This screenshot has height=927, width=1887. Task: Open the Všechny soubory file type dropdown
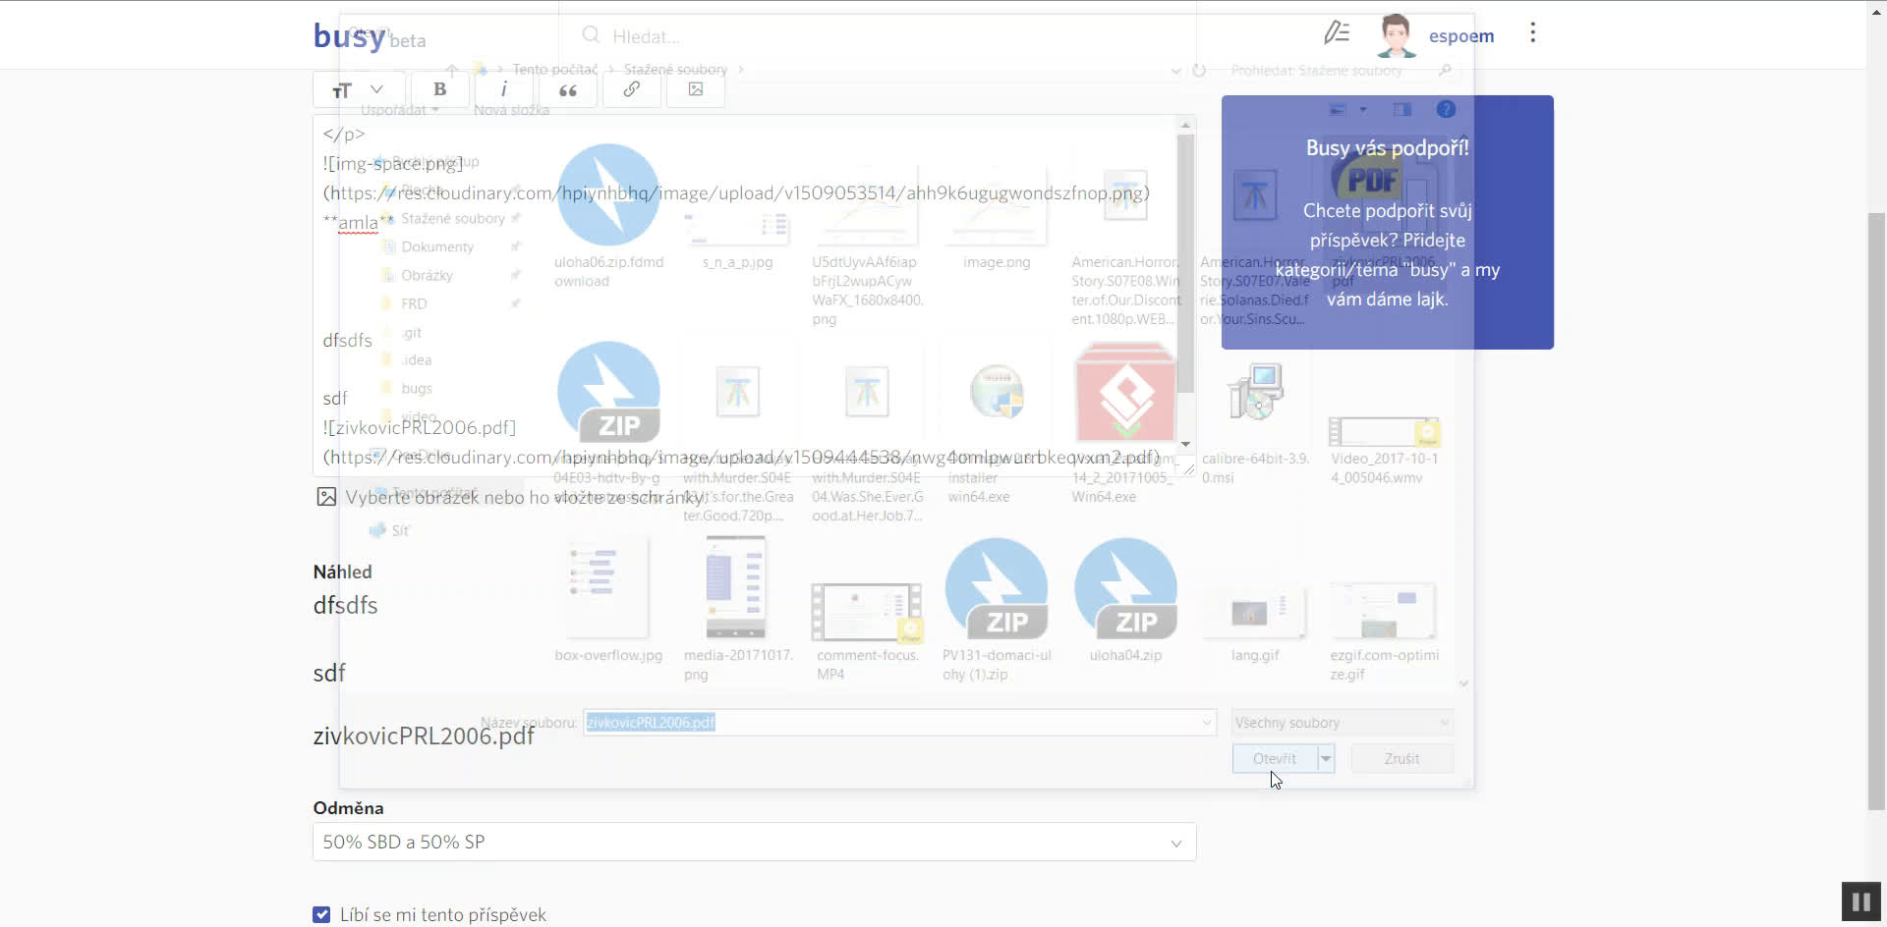(1343, 723)
